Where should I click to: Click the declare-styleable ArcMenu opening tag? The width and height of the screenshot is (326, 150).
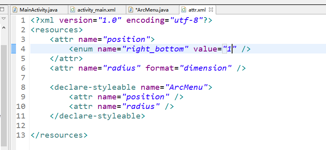click(131, 87)
